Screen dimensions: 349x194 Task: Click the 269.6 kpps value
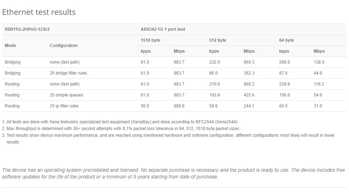point(284,62)
